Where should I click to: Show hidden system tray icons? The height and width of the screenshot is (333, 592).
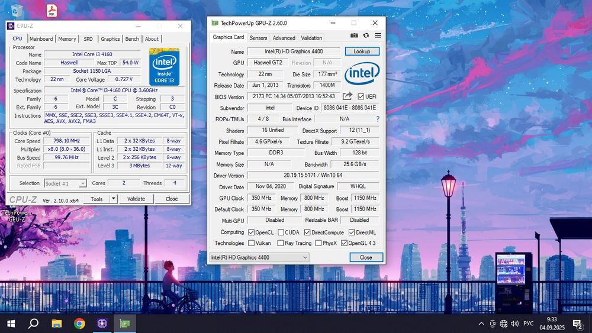point(481,324)
